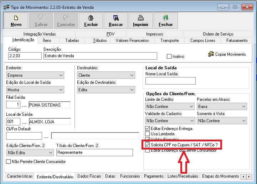Switch to the Tributos tab
The image size is (257, 184).
click(100, 40)
